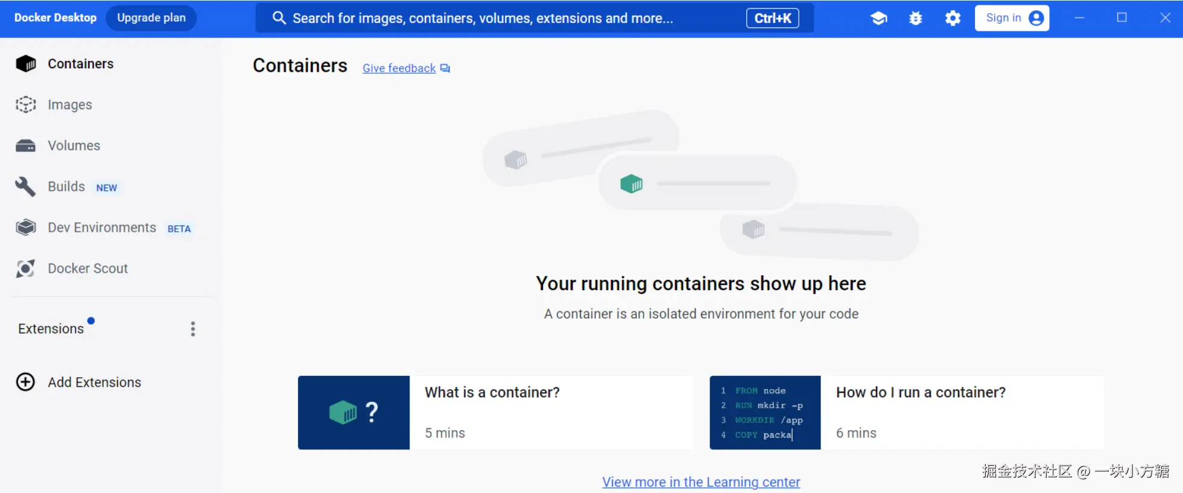Open the Learning center graduation cap icon
The height and width of the screenshot is (493, 1183).
click(x=878, y=18)
